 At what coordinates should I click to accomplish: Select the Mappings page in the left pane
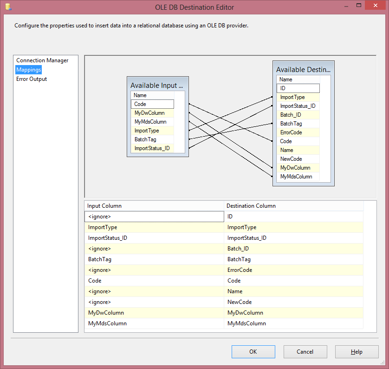click(x=29, y=70)
